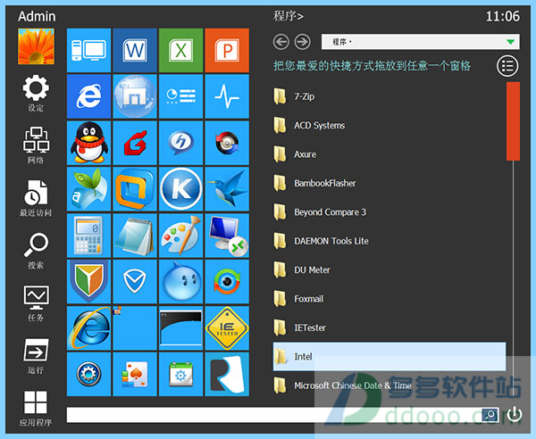The image size is (536, 439).
Task: Click the red scrollbar thumb
Action: (x=513, y=121)
